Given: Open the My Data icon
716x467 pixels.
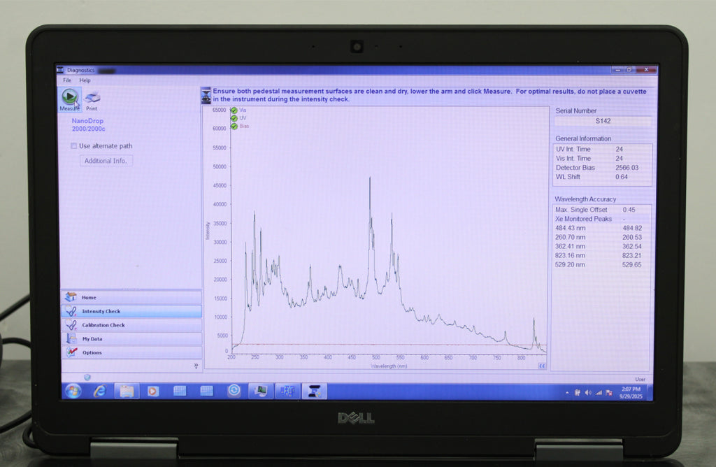Looking at the screenshot, I should 71,339.
